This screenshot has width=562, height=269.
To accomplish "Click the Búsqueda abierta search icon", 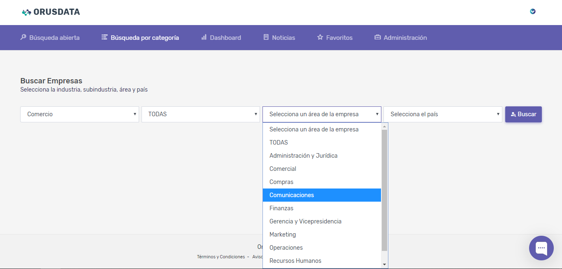I will pyautogui.click(x=23, y=37).
